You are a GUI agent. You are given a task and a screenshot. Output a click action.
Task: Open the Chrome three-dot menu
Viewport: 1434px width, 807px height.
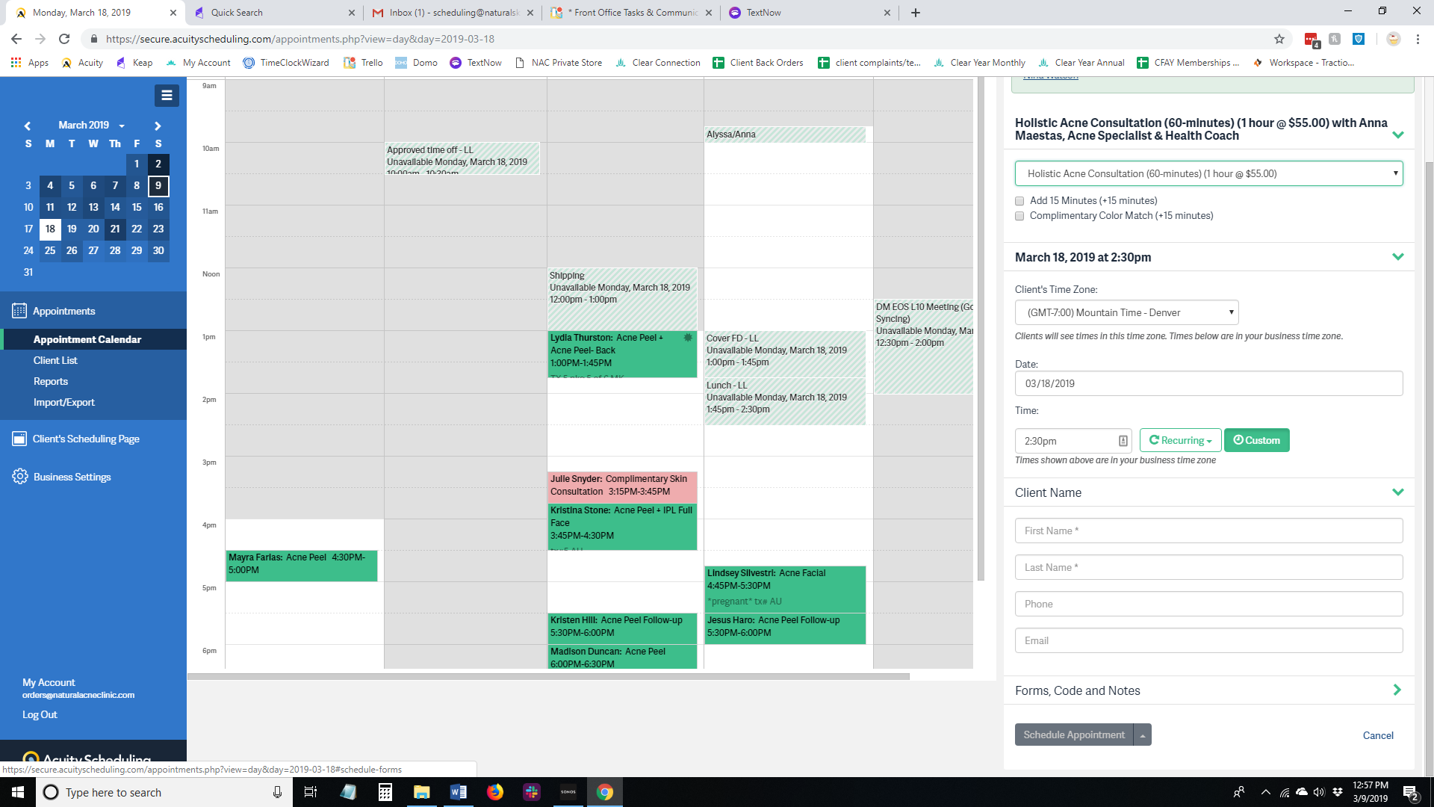(1418, 39)
